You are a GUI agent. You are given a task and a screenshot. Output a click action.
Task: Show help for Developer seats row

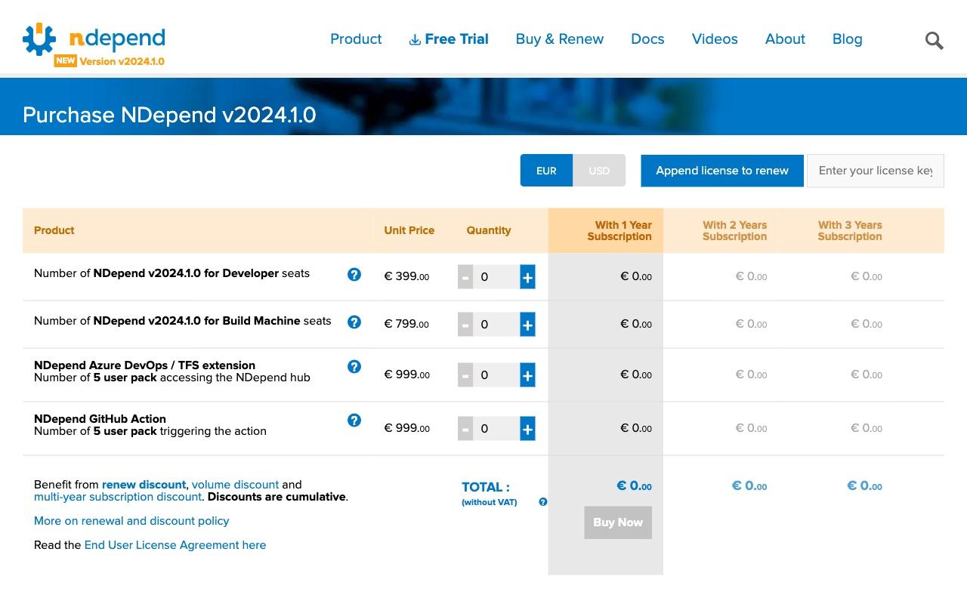[354, 275]
